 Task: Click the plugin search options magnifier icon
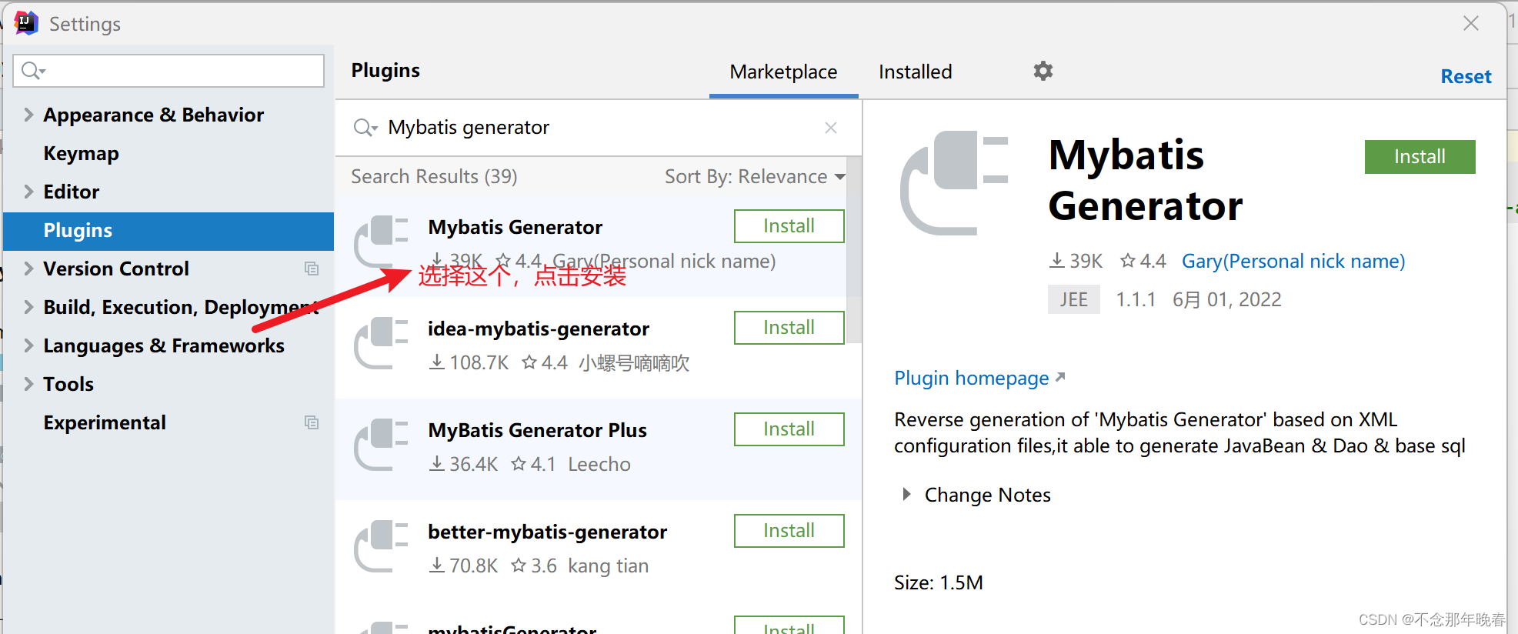[x=364, y=128]
